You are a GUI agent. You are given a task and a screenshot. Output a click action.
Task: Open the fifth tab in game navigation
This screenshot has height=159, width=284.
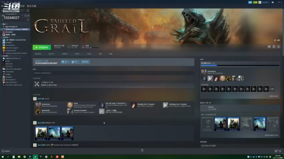tap(89, 54)
